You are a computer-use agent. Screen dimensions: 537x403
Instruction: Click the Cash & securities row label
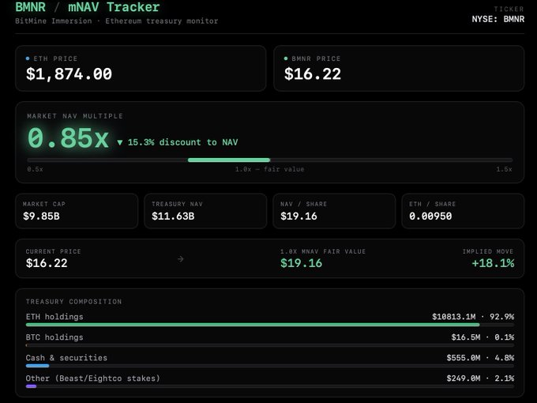pyautogui.click(x=66, y=358)
